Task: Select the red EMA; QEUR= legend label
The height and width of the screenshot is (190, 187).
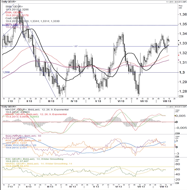Action: (14, 12)
